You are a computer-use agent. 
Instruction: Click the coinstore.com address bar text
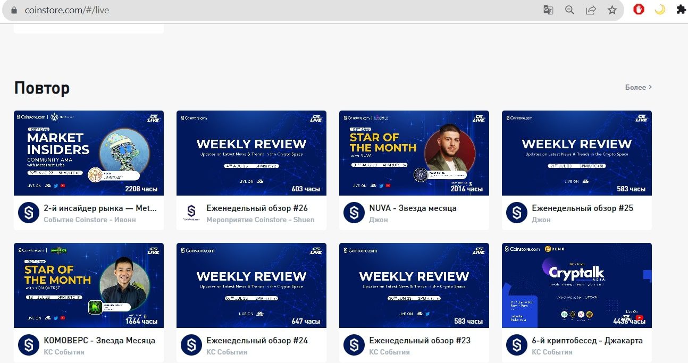[67, 10]
